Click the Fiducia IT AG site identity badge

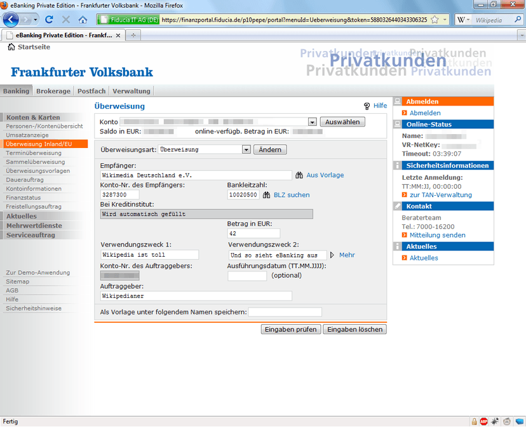[x=128, y=20]
